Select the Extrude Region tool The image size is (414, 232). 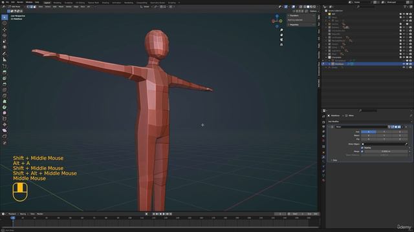[5, 72]
